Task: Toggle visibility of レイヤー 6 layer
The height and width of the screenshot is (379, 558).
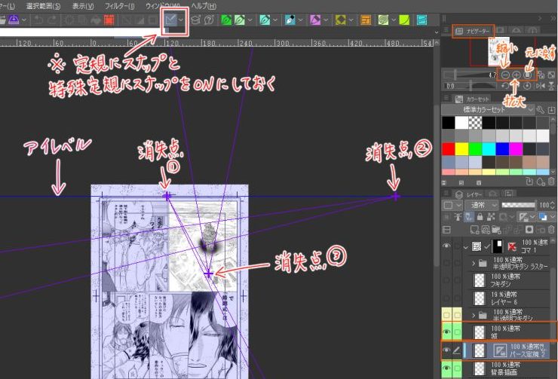Action: (x=446, y=298)
